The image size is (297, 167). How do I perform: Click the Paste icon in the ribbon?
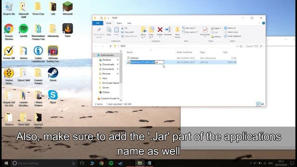(116, 30)
